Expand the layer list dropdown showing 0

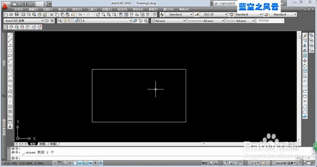[97, 21]
